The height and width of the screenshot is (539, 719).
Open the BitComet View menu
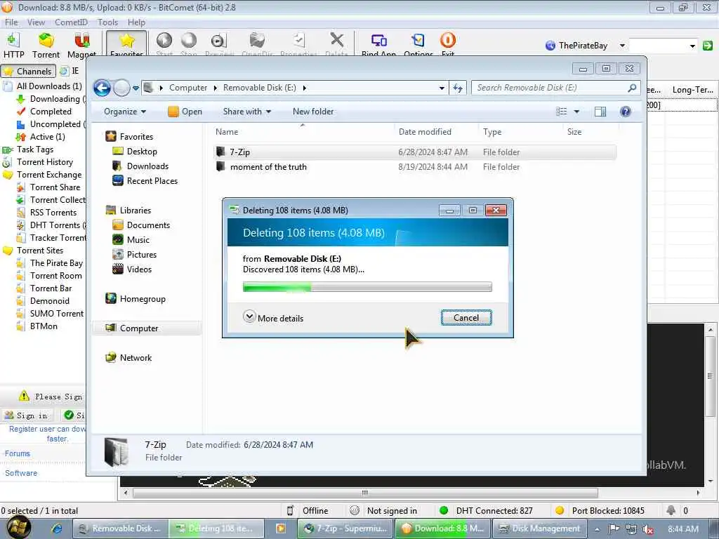point(36,22)
